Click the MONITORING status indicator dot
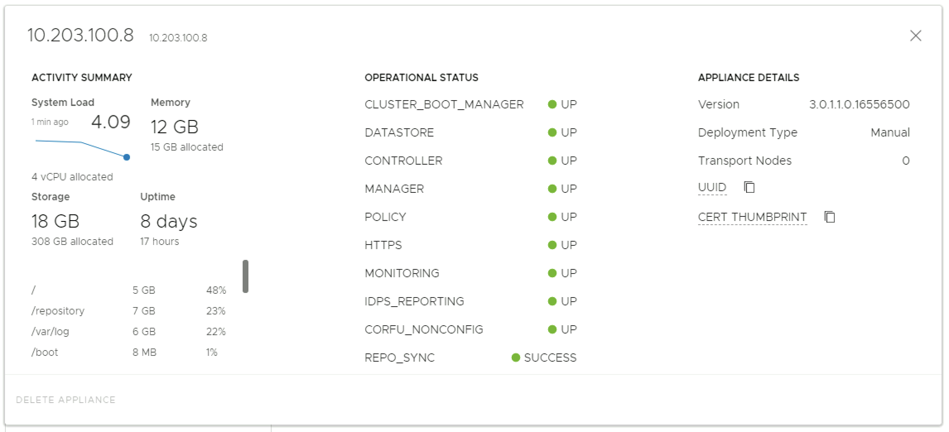 coord(552,273)
